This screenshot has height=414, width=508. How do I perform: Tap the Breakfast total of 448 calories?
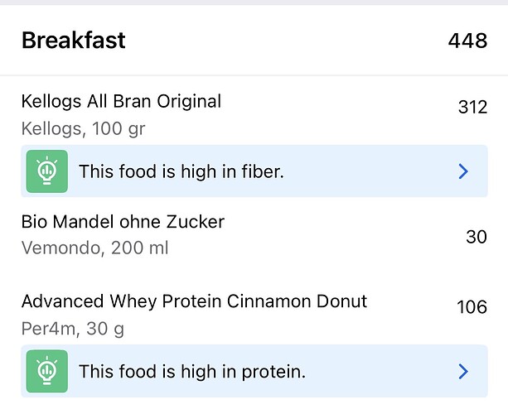(467, 40)
